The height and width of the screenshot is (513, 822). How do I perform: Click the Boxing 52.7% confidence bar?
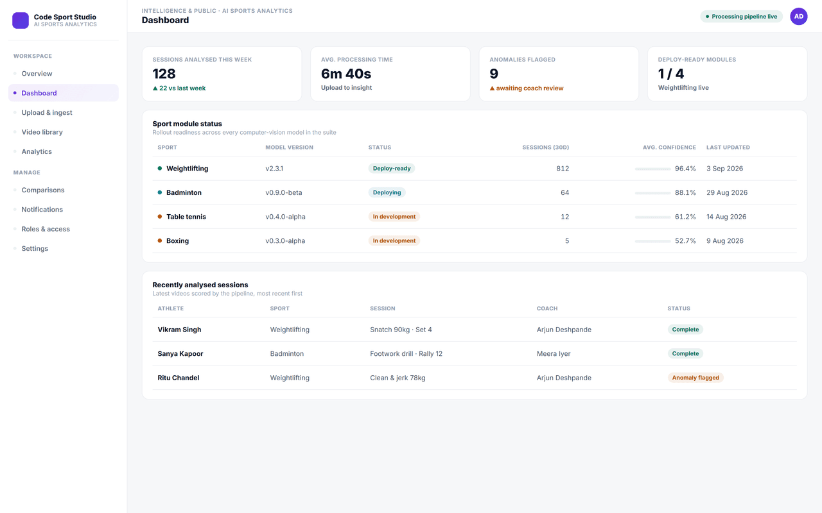coord(652,241)
